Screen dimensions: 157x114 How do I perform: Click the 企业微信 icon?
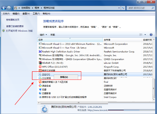[x=40, y=78]
